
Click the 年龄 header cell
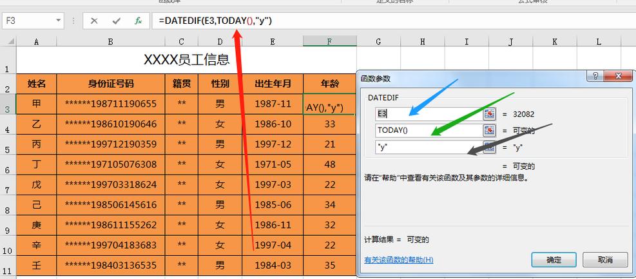330,84
